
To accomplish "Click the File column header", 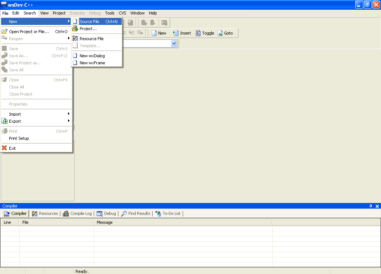I will (x=57, y=222).
